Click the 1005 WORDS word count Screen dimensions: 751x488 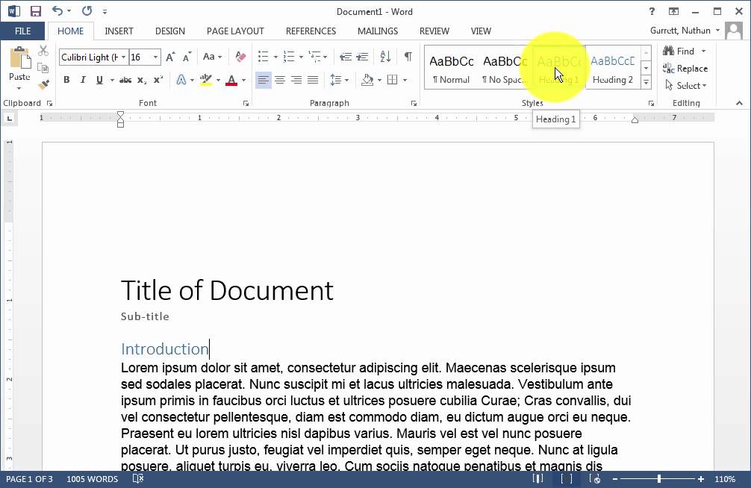(x=92, y=479)
